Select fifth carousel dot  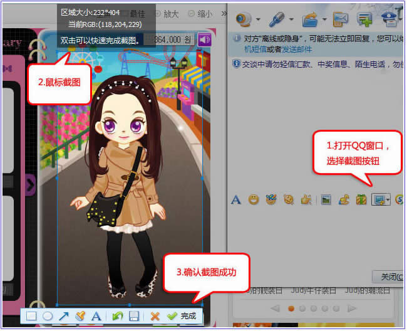pyautogui.click(x=336, y=308)
